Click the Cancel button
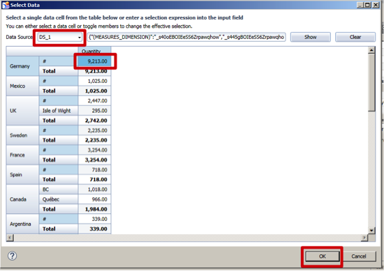The image size is (384, 271). 359,256
